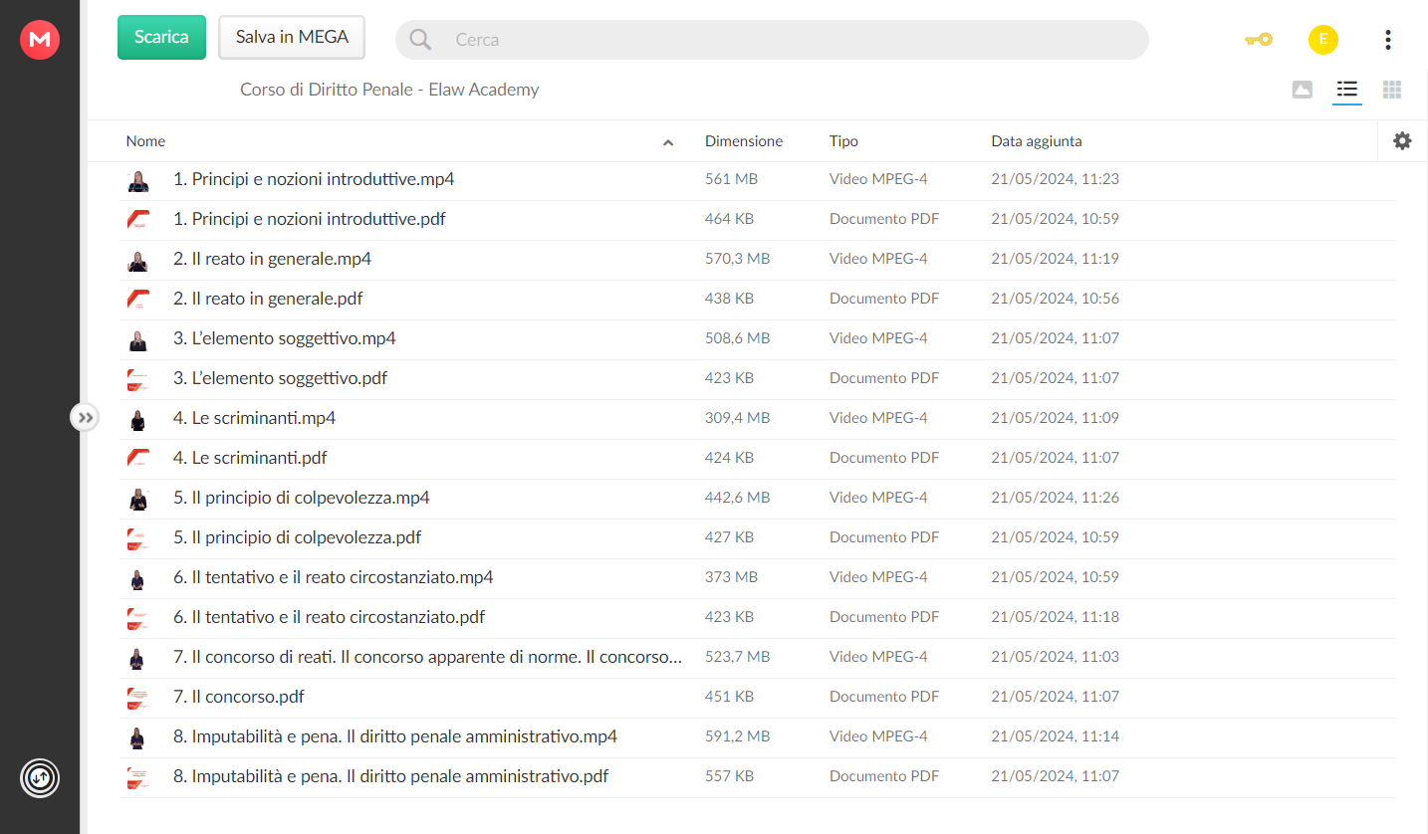Screen dimensions: 1428x834
Task: Sort files by Tipo column
Action: coord(843,141)
